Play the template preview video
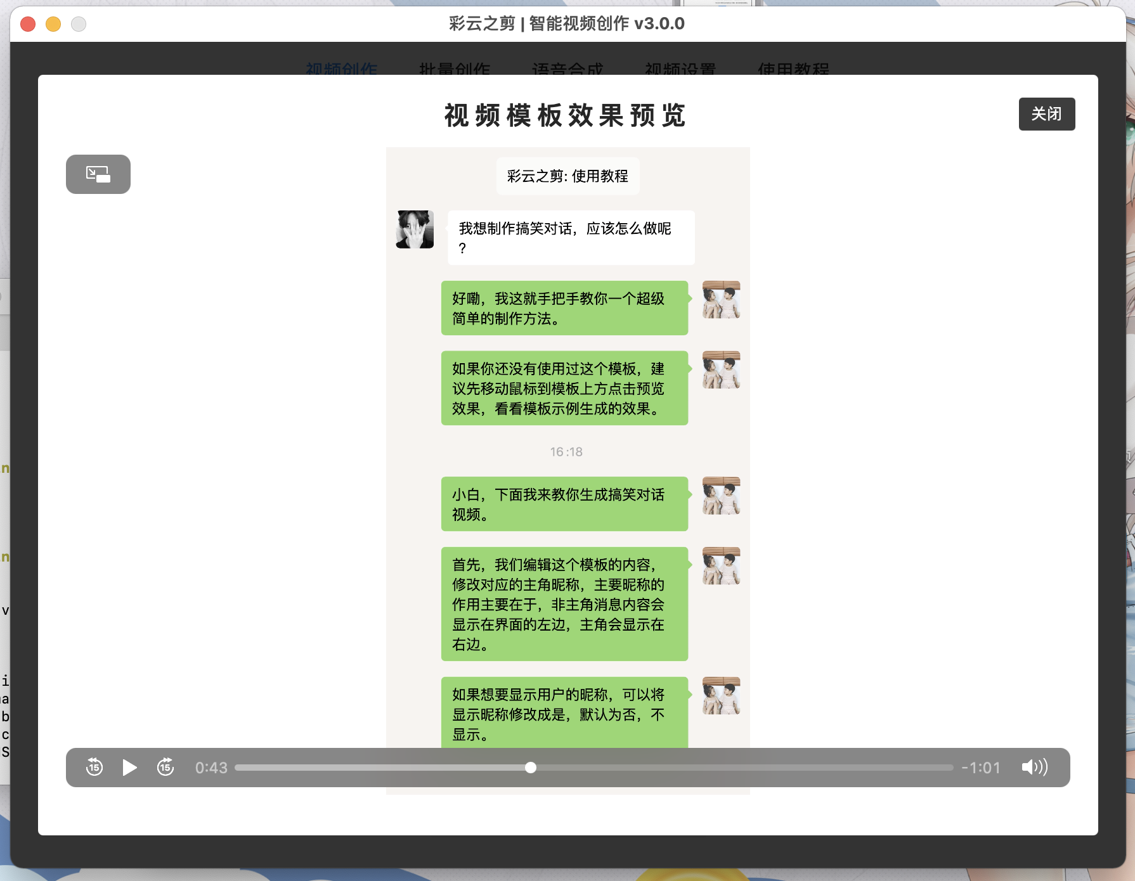 click(129, 768)
